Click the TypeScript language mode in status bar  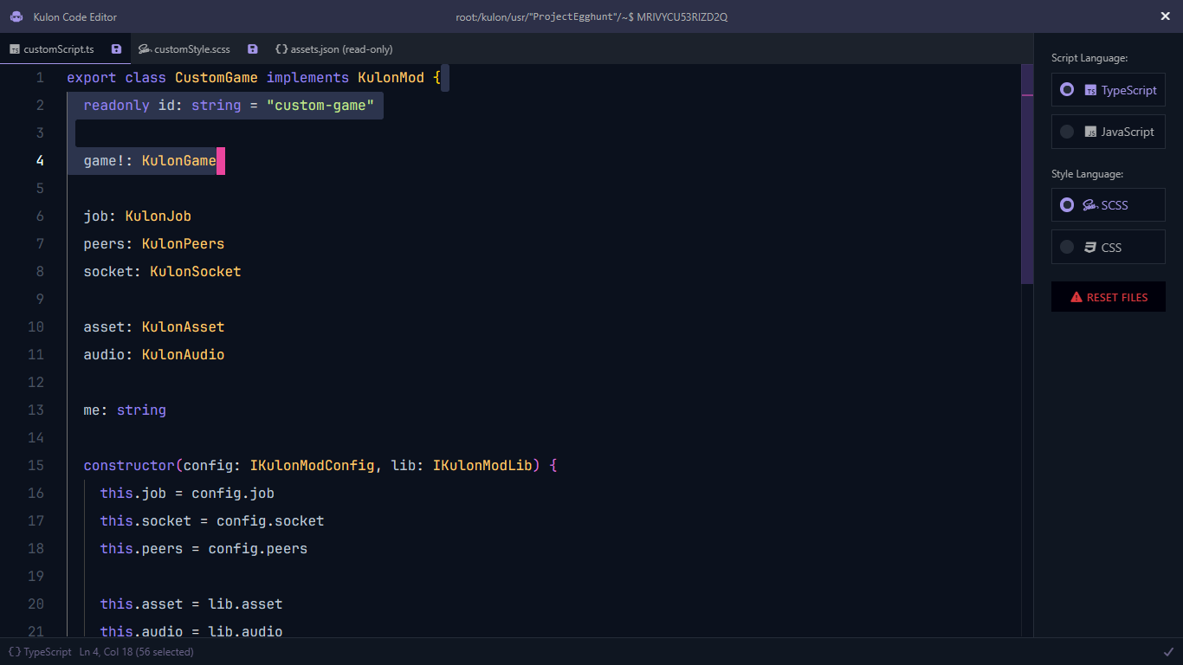[40, 651]
